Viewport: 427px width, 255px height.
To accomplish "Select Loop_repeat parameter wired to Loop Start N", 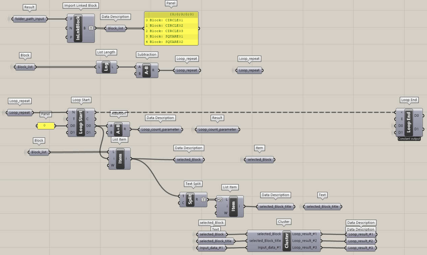I will [20, 113].
